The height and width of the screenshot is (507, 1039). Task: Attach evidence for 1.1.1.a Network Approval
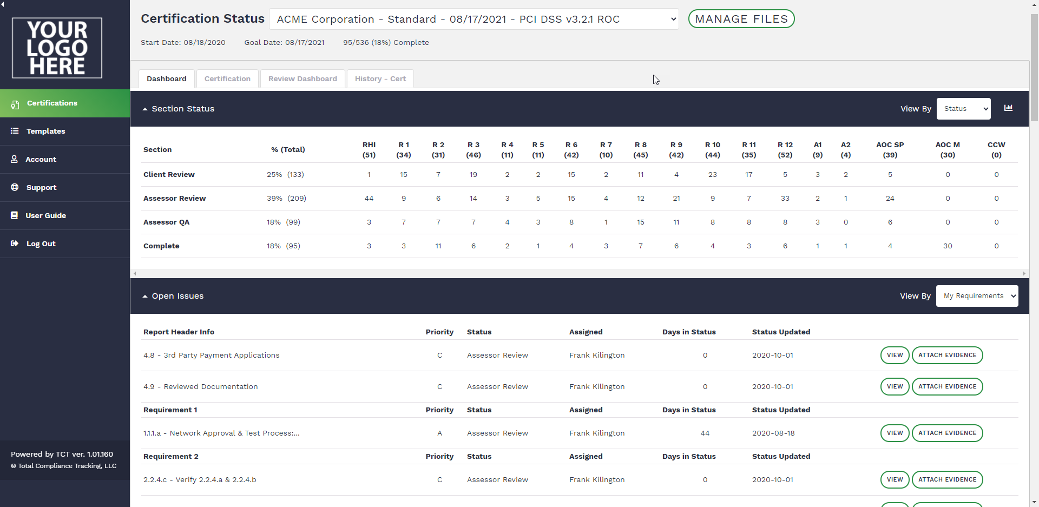pos(948,433)
